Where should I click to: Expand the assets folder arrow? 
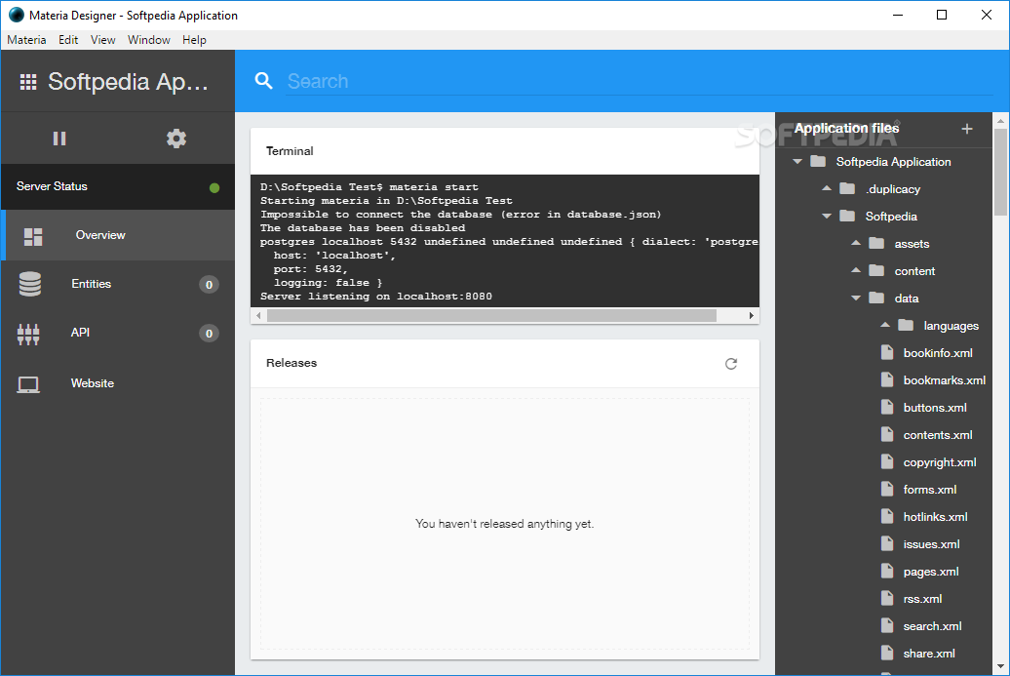(855, 243)
